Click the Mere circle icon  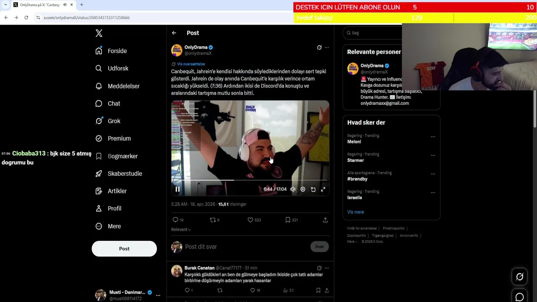coord(99,226)
